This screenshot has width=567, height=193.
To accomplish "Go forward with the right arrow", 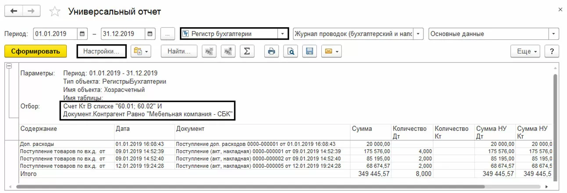I will [30, 11].
